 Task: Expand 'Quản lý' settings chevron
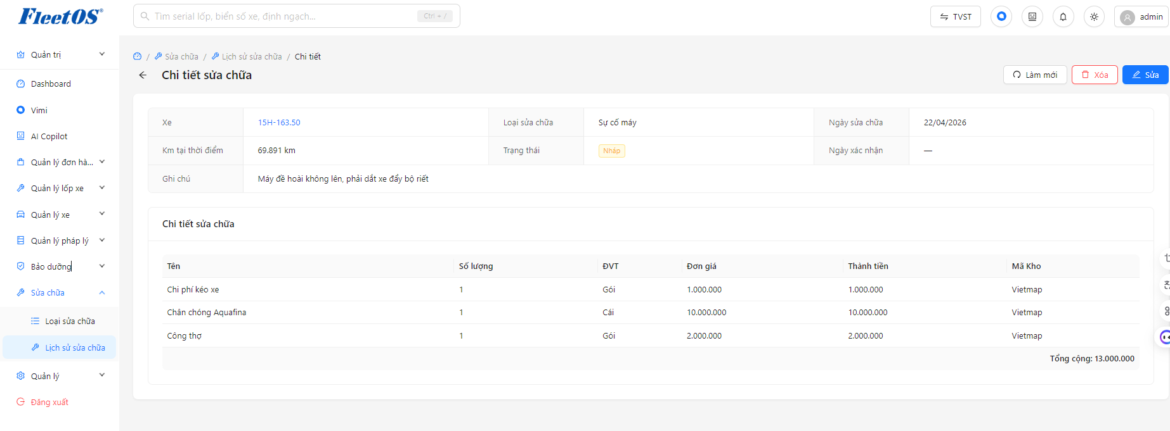click(x=102, y=375)
